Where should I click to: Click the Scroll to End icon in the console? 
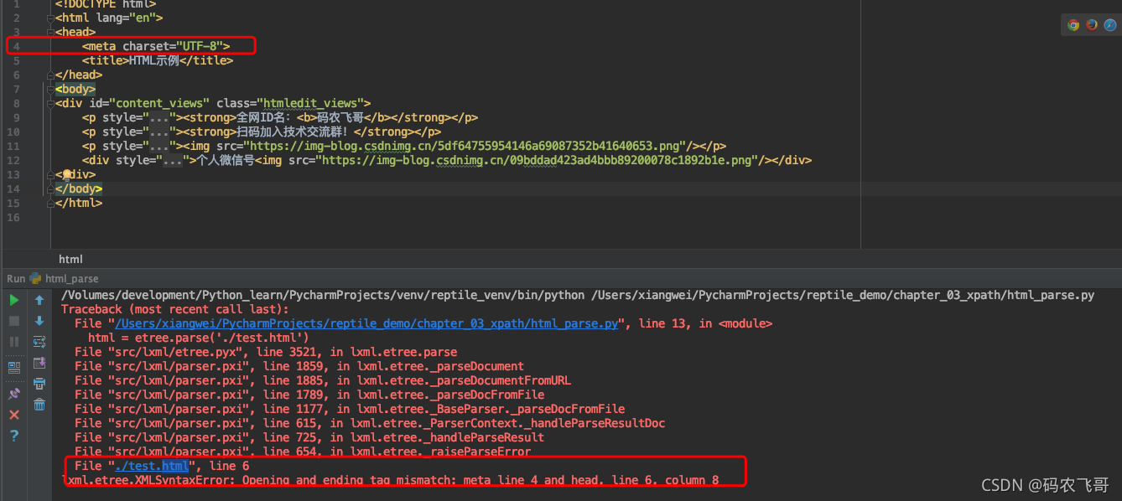click(39, 363)
